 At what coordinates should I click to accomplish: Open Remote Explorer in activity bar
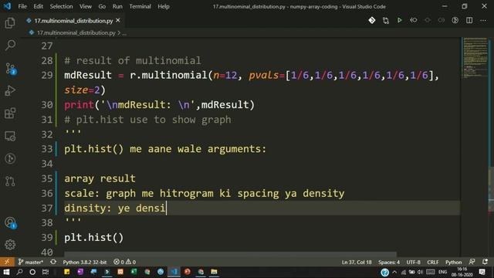(x=10, y=136)
